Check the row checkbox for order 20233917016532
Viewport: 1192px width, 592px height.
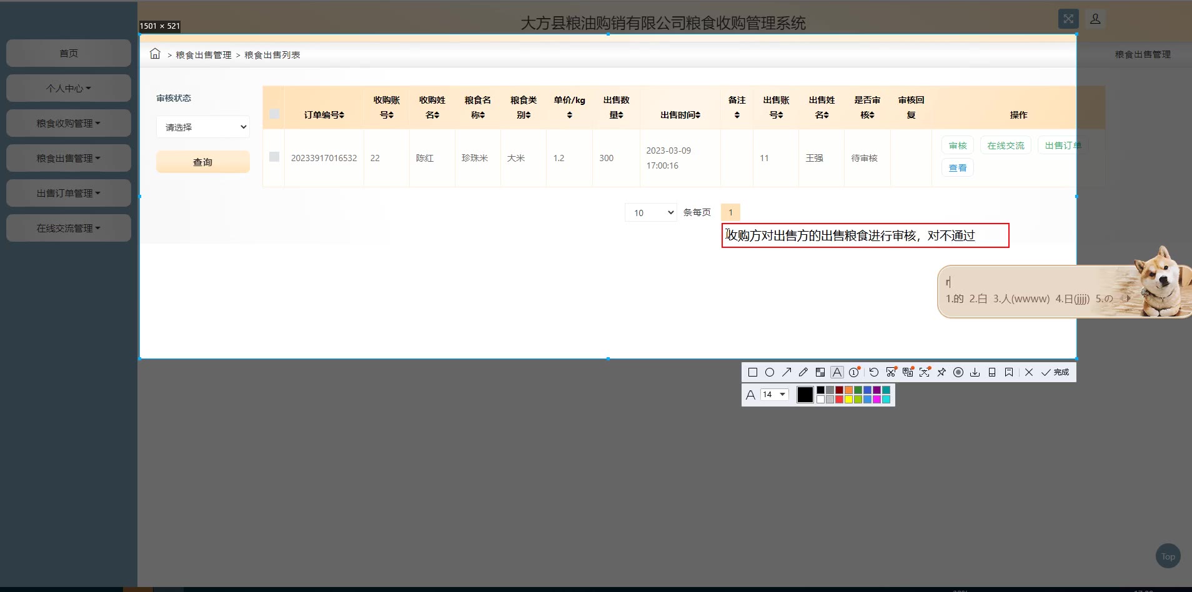click(274, 157)
